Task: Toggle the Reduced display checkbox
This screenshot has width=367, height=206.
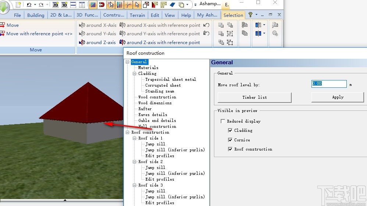Action: coord(223,121)
